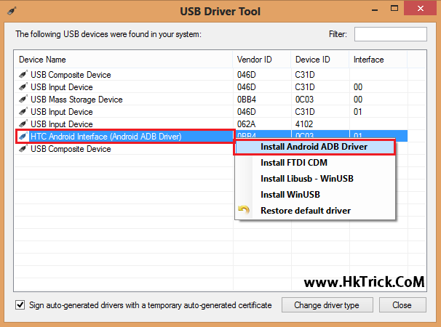Image resolution: width=441 pixels, height=327 pixels.
Task: Choose Install FTDI CDM from context menu
Action: coord(314,163)
